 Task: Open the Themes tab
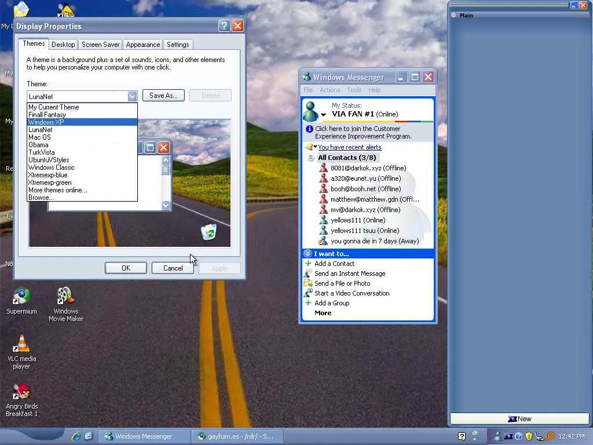[34, 43]
